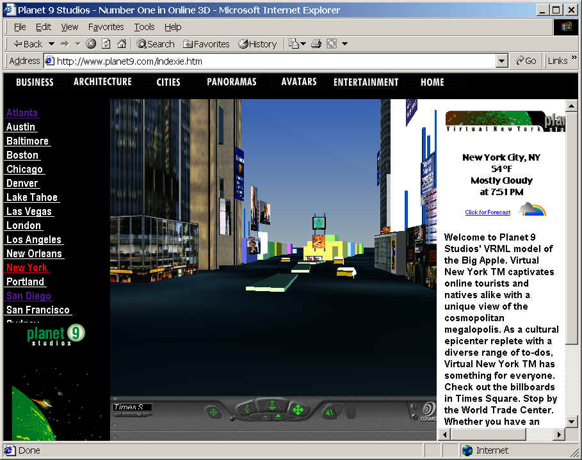Select the Chicago city link

point(24,169)
